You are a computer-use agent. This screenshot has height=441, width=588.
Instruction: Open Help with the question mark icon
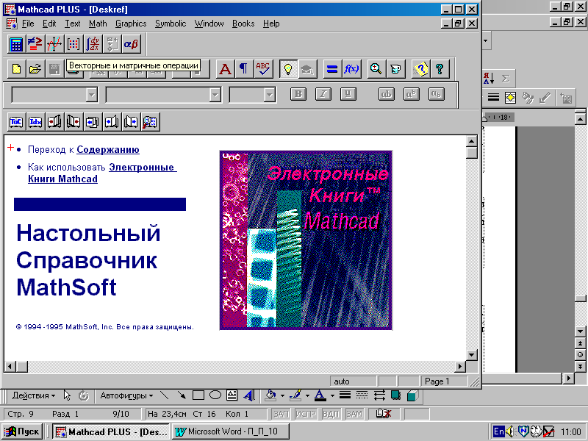(x=440, y=69)
